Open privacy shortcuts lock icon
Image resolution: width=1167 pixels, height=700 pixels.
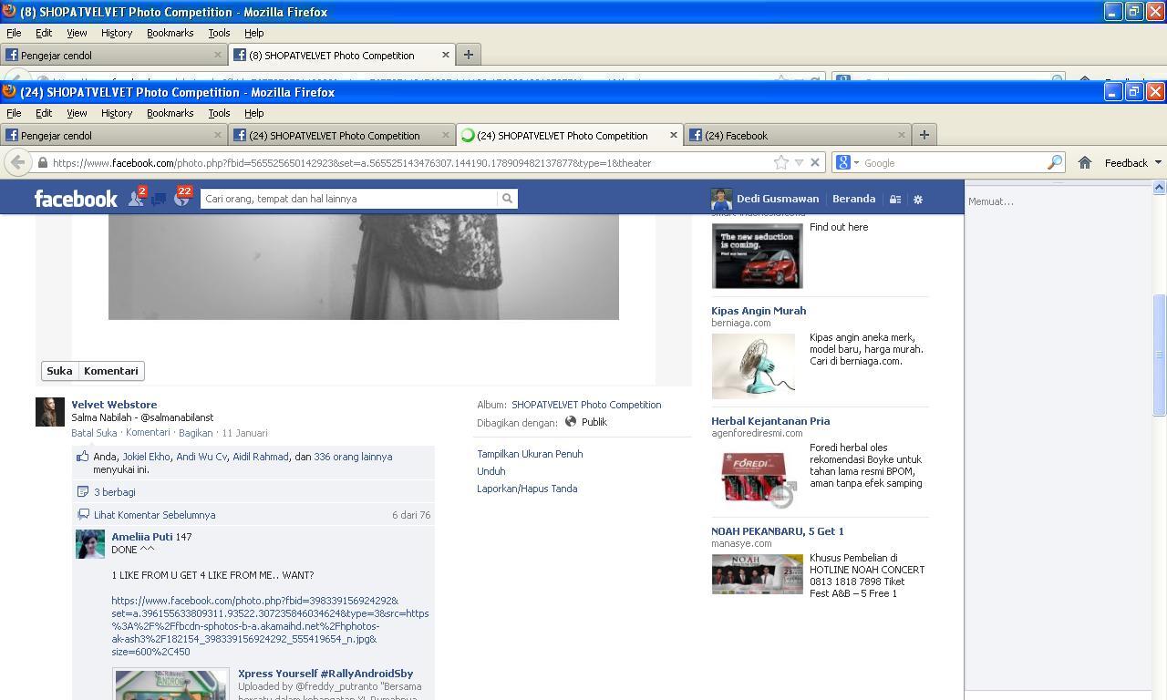coord(895,199)
